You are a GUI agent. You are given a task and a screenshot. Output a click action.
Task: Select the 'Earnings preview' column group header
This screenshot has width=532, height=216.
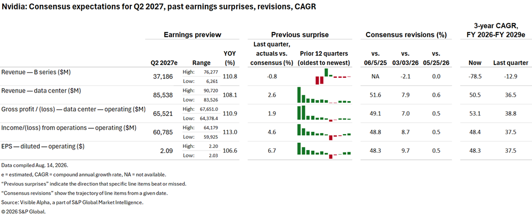point(193,35)
